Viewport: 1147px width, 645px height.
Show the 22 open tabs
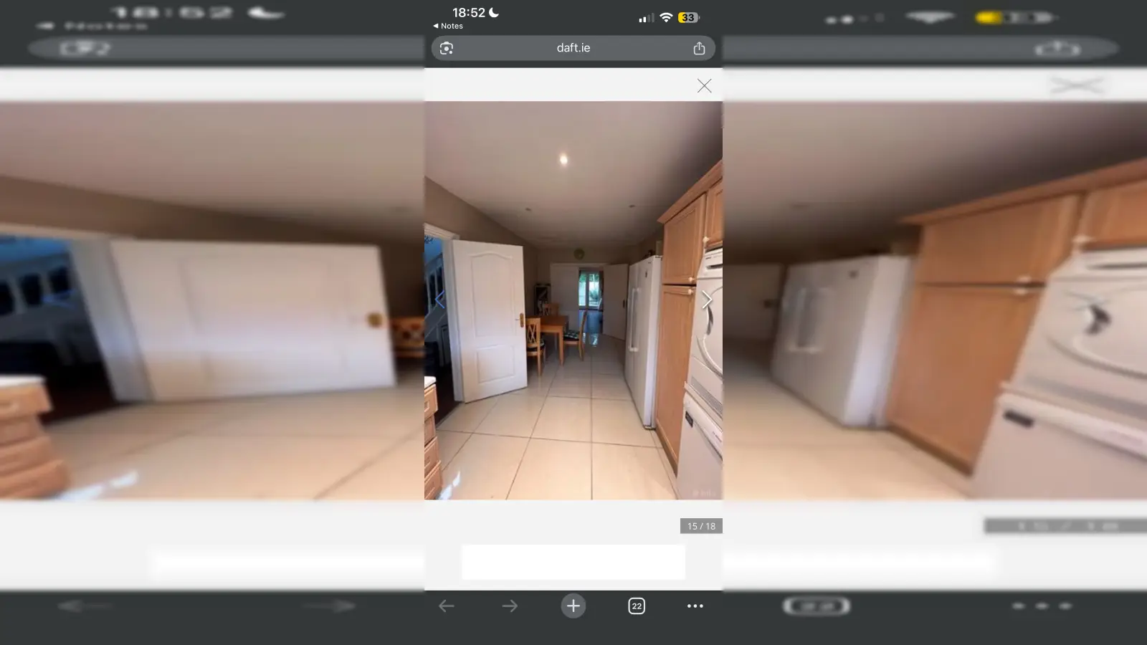[636, 606]
